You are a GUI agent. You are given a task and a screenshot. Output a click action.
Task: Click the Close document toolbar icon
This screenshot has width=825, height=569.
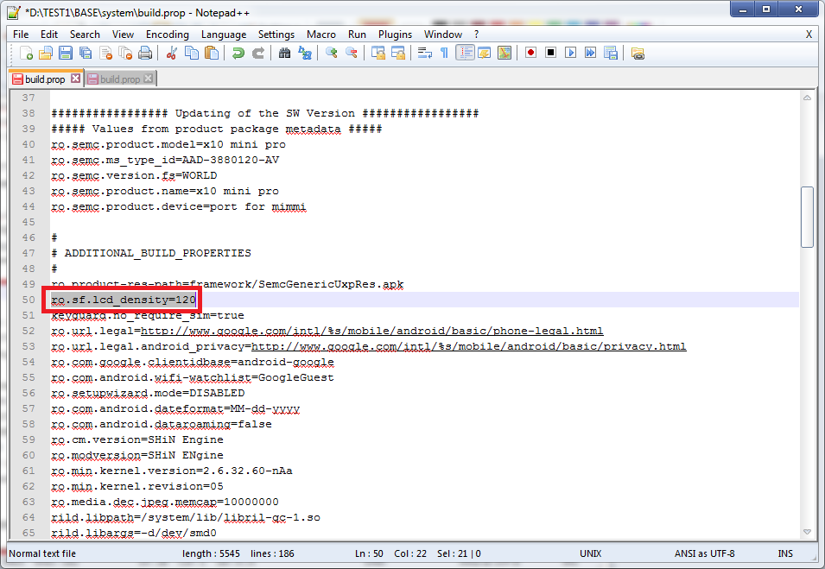point(105,54)
